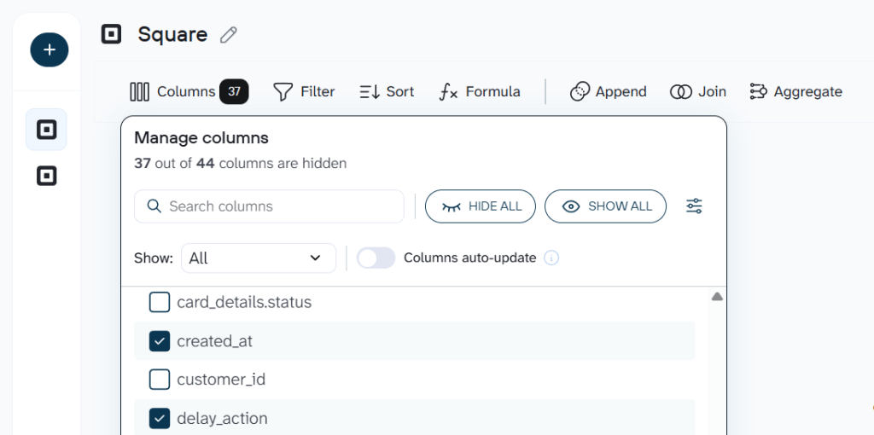Select the highlighted Square icon in sidebar

click(x=46, y=130)
